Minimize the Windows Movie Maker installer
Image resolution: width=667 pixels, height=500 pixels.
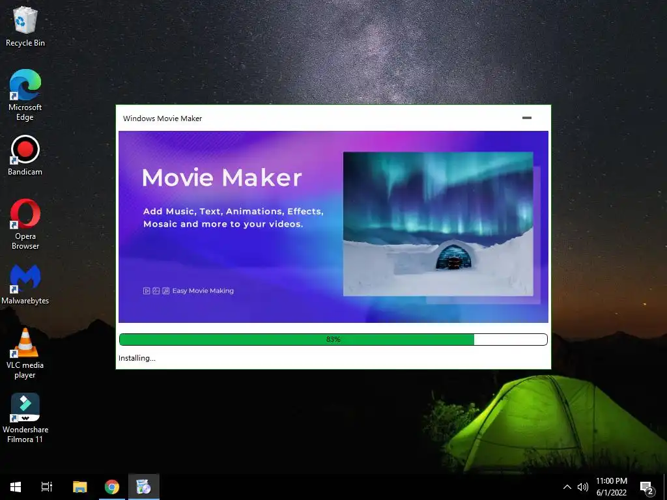526,118
